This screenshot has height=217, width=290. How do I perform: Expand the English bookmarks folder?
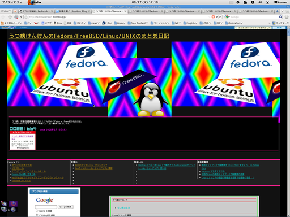(x=190, y=23)
